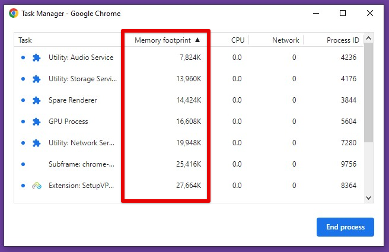This screenshot has width=389, height=252.
Task: Select the Utility: Storage Servi... row
Action: [189, 79]
